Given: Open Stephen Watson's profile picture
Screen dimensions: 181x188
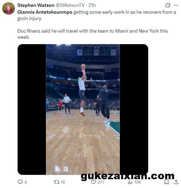Looking at the screenshot, I should (9, 8).
